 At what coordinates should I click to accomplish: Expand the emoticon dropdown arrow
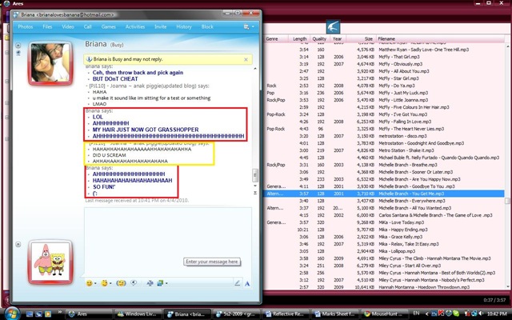click(95, 283)
